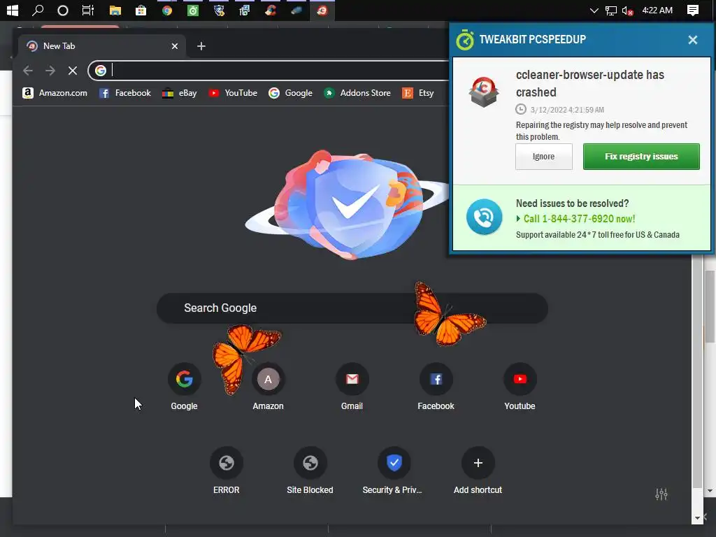Open Cortana circle icon in taskbar
716x537 pixels.
pos(62,10)
